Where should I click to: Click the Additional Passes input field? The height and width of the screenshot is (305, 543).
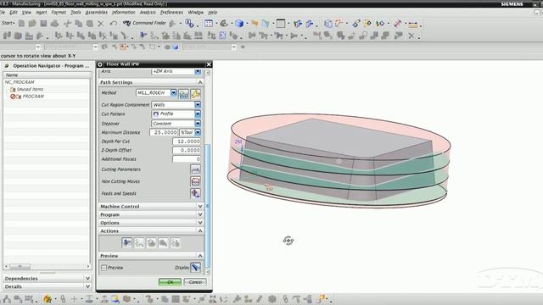pyautogui.click(x=187, y=159)
